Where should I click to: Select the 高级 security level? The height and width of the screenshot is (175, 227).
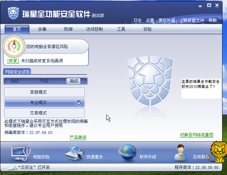(x=74, y=81)
